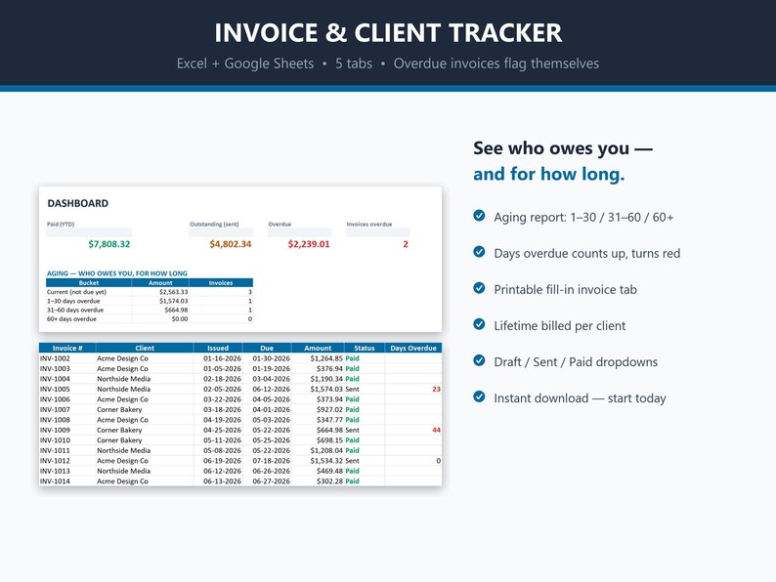The image size is (776, 582).
Task: Click the Issued column header
Action: coord(218,348)
